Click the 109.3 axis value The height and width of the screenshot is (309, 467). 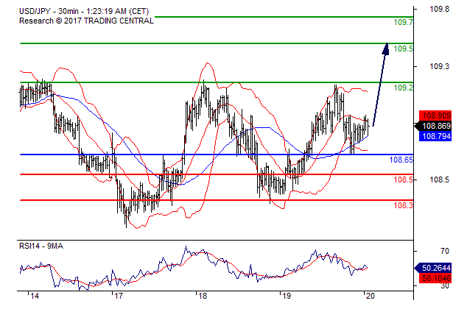click(439, 66)
